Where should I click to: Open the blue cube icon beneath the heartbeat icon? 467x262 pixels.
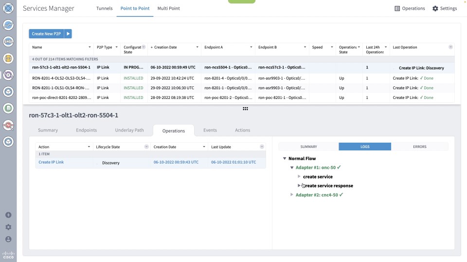click(8, 142)
